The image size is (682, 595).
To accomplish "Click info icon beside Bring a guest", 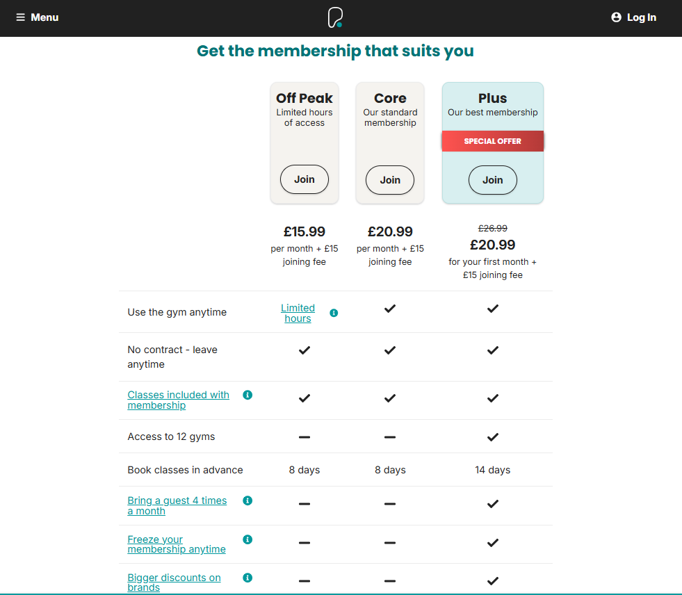I will point(247,500).
